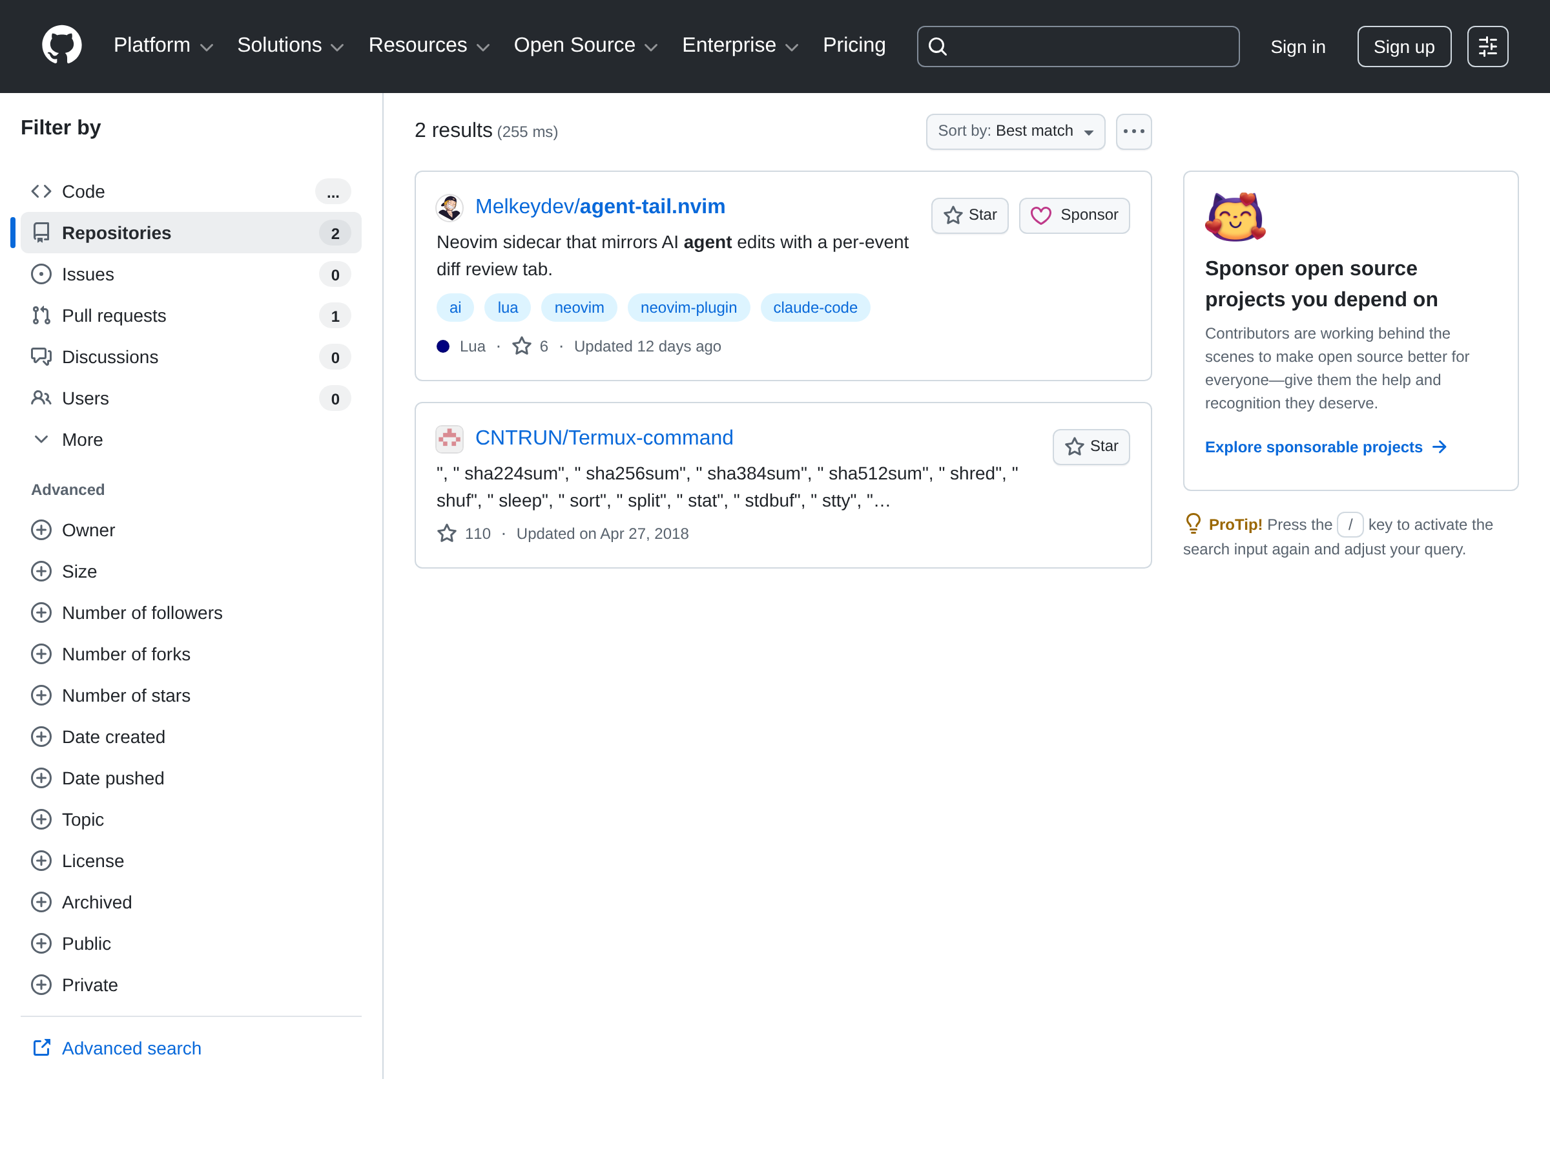Open the three-dot results options menu

[1133, 131]
